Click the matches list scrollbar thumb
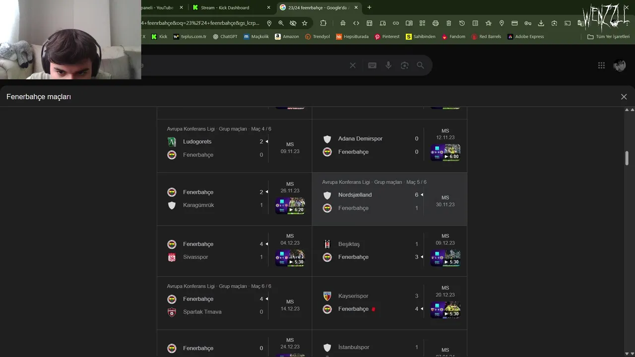The width and height of the screenshot is (635, 357). (627, 159)
